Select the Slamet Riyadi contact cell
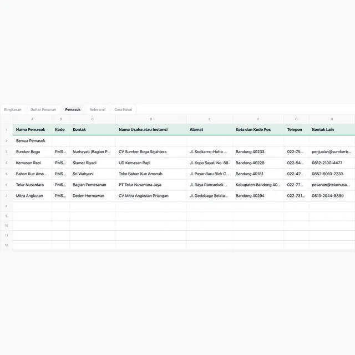Image resolution: width=355 pixels, height=355 pixels. tap(93, 163)
